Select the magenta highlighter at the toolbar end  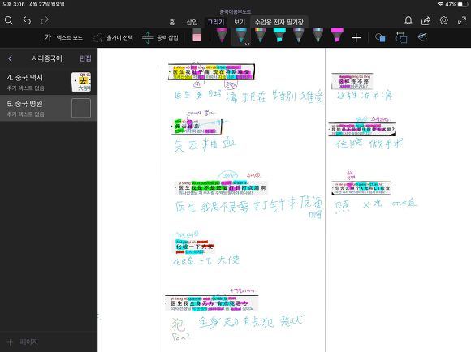pyautogui.click(x=337, y=35)
